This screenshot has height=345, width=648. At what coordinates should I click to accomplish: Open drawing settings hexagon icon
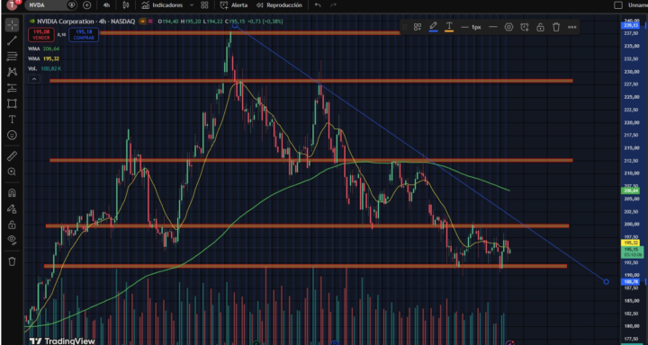click(508, 27)
